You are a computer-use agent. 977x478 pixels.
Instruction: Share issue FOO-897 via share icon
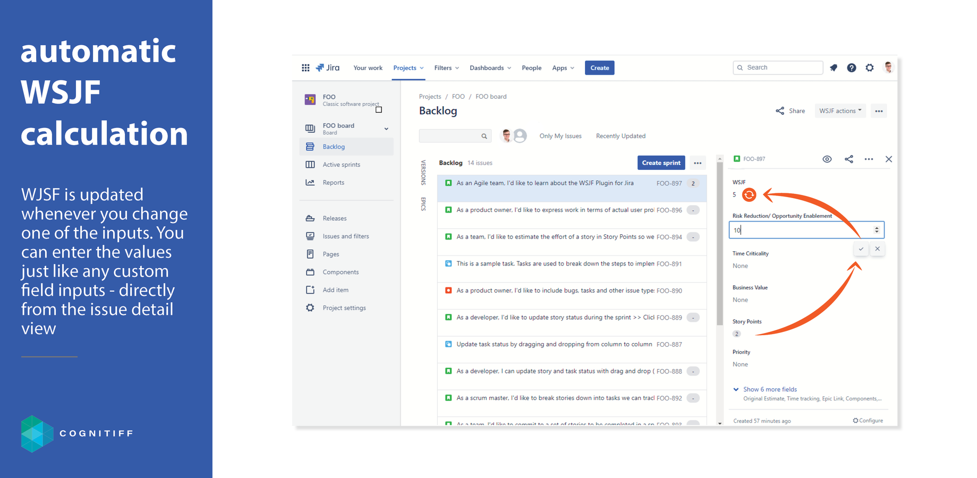pyautogui.click(x=849, y=159)
